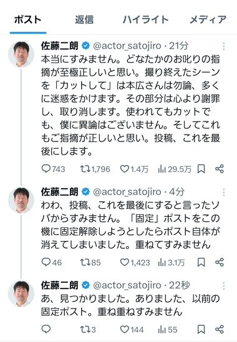Open @actor_satojiro handle on first post
Image resolution: width=237 pixels, height=342 pixels.
127,46
